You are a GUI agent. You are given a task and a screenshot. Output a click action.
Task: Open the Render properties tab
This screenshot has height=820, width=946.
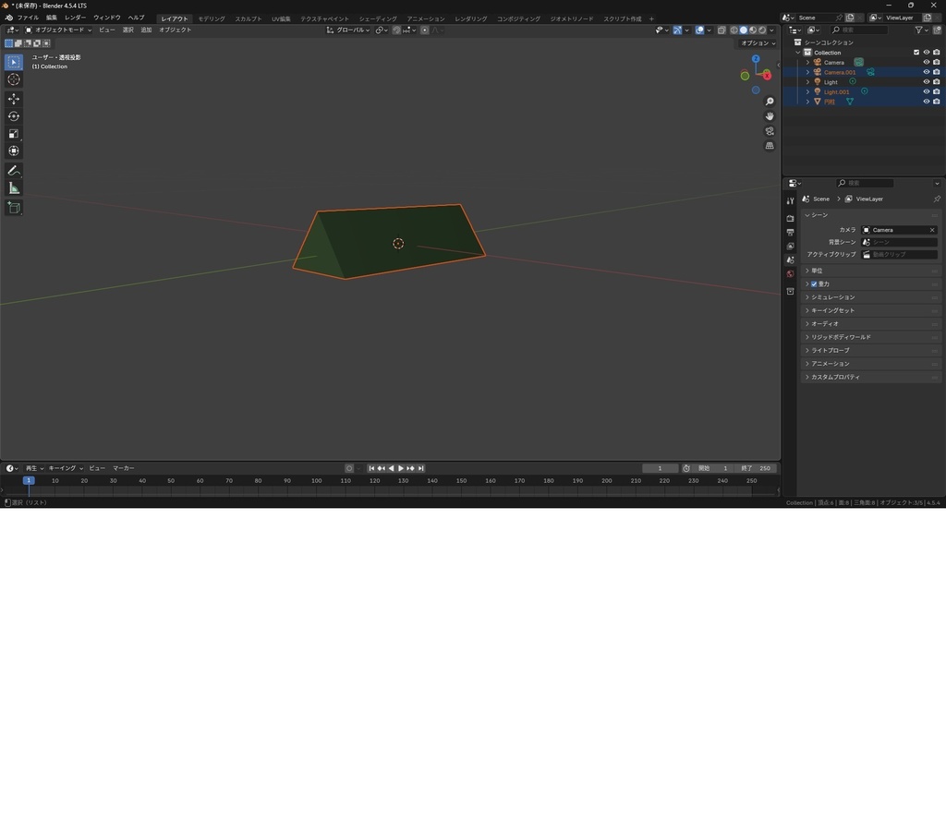[791, 218]
